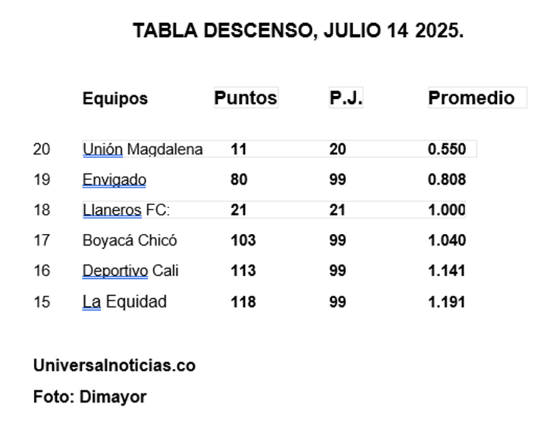
Task: Click position number 20 in first row
Action: tap(41, 149)
